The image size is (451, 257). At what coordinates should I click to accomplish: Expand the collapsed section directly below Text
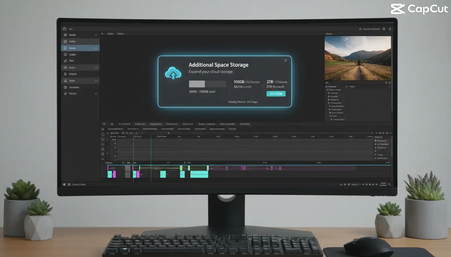[x=80, y=68]
